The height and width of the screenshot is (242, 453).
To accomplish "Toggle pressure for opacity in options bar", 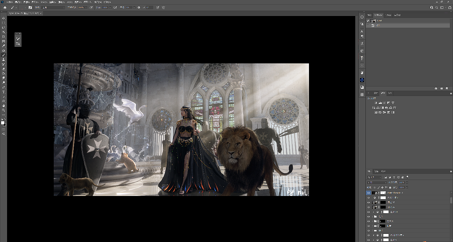I will point(91,7).
